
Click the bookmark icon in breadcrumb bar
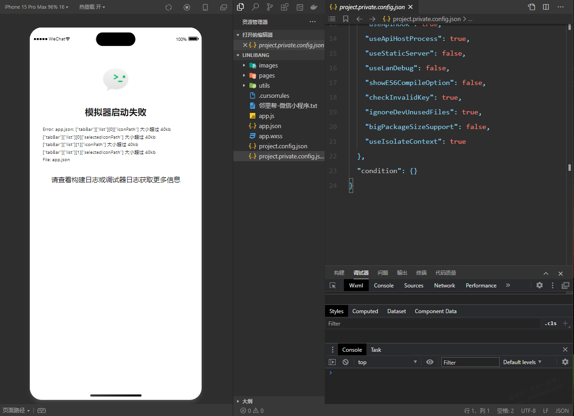coord(346,19)
